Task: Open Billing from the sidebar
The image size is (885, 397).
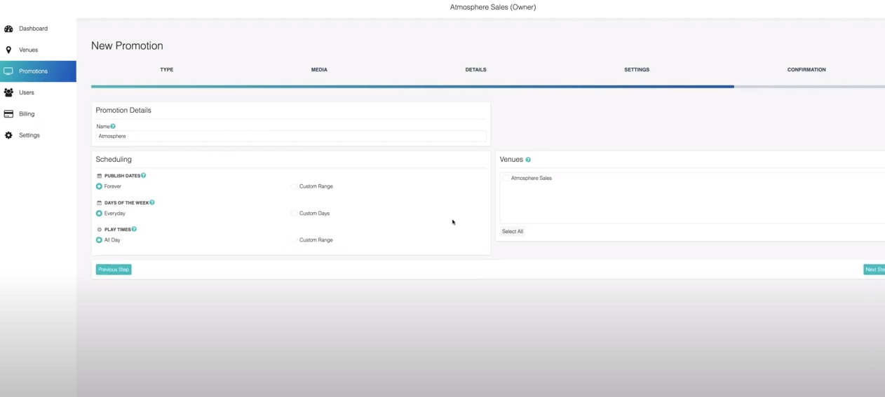Action: point(38,113)
